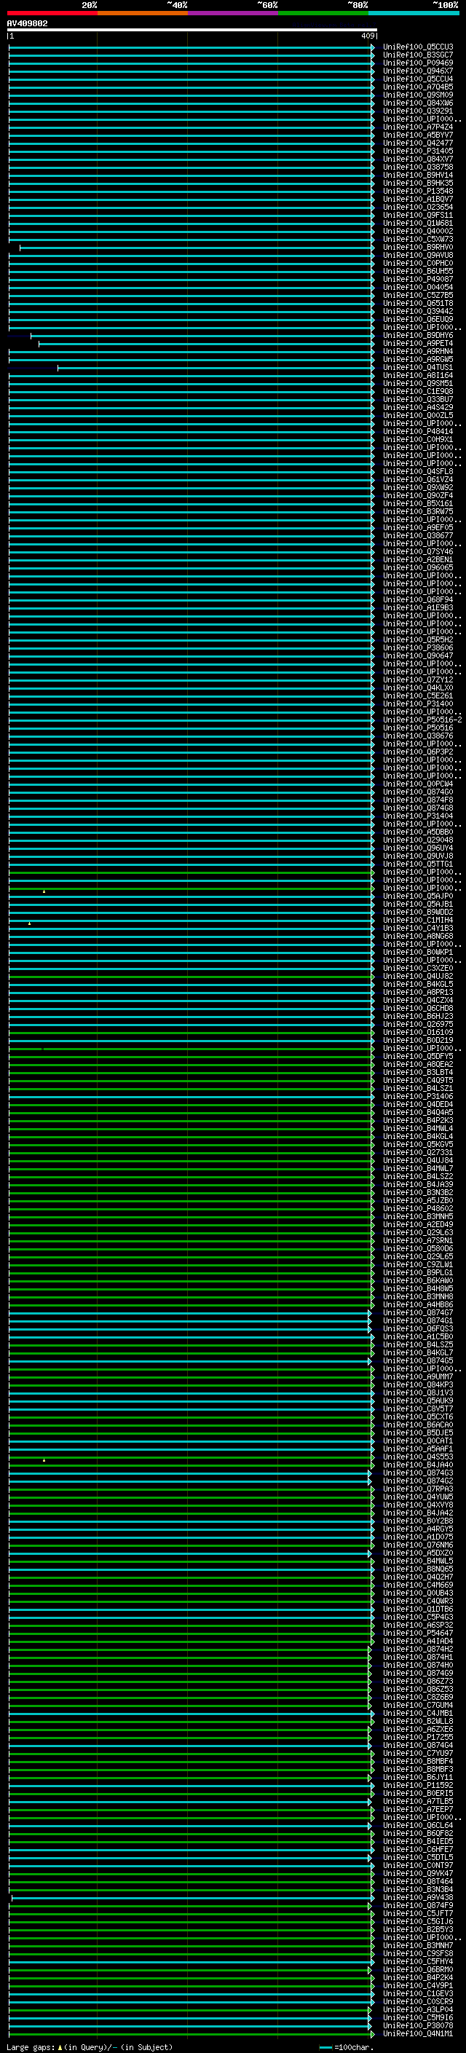
Task: Click the red 20% identity legend segment
Action: point(52,13)
